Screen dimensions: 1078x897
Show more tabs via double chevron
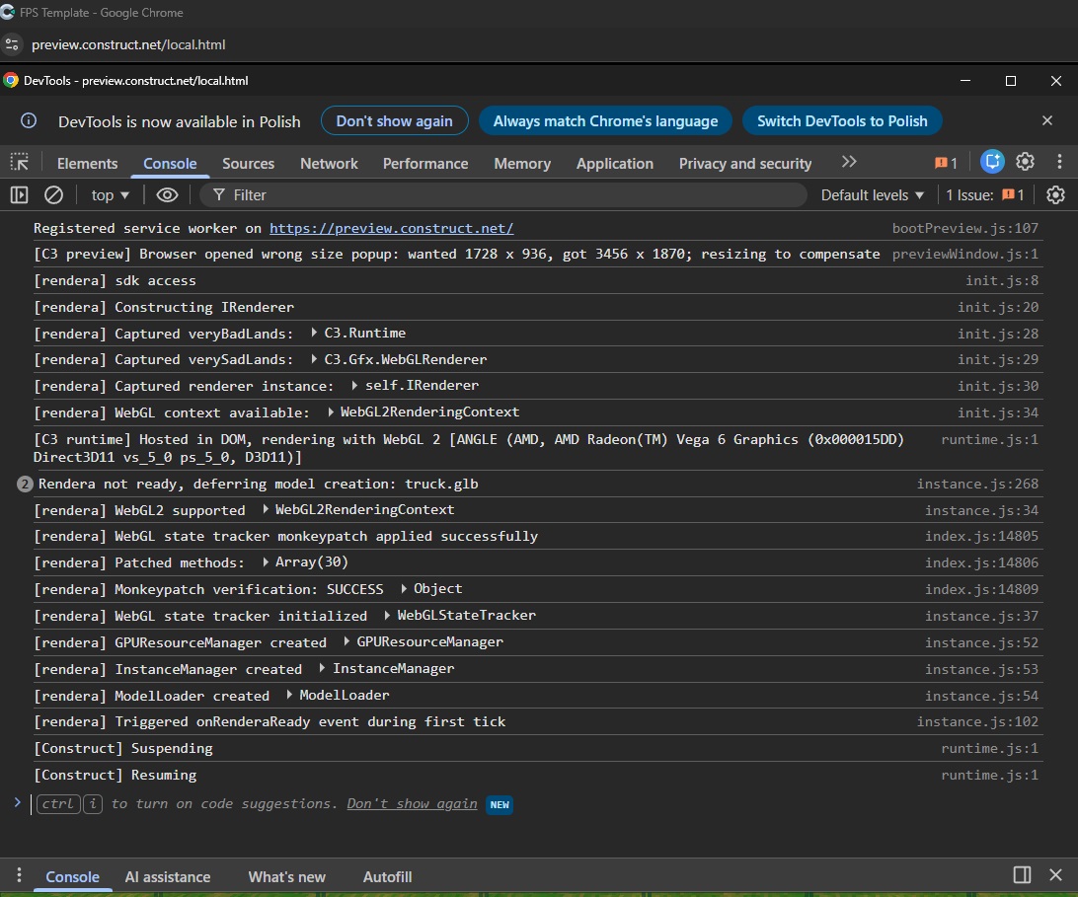coord(849,162)
